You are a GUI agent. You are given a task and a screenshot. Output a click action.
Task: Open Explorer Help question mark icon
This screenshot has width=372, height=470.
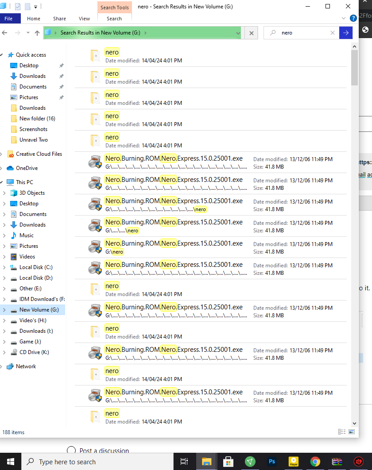[x=353, y=18]
